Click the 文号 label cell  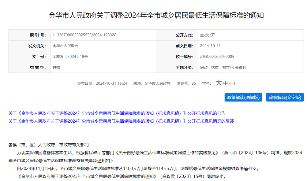coord(30,57)
